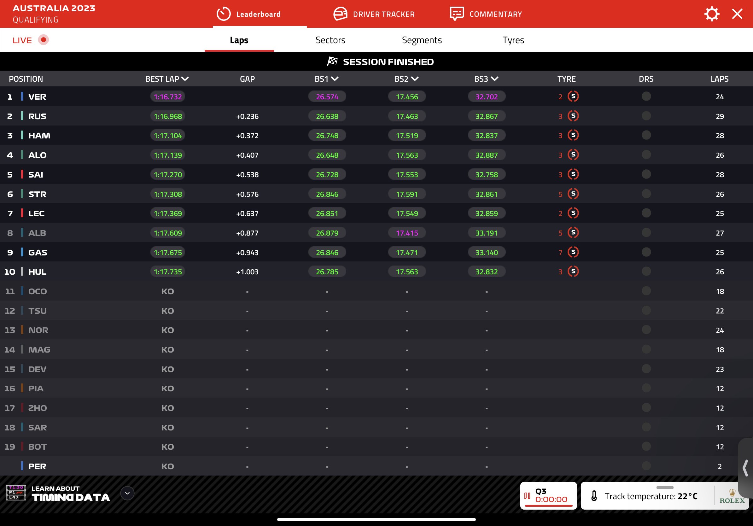
Task: Click the Rolex sponsor logo
Action: pyautogui.click(x=732, y=496)
